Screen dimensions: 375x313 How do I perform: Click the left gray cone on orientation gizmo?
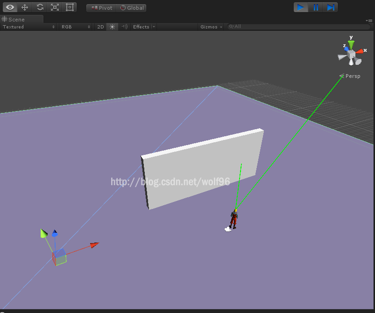[342, 57]
